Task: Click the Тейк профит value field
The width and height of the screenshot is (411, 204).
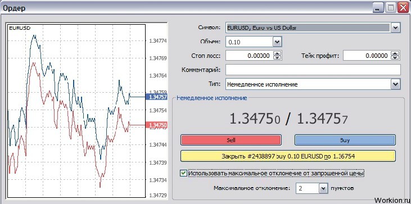Action: pos(367,56)
